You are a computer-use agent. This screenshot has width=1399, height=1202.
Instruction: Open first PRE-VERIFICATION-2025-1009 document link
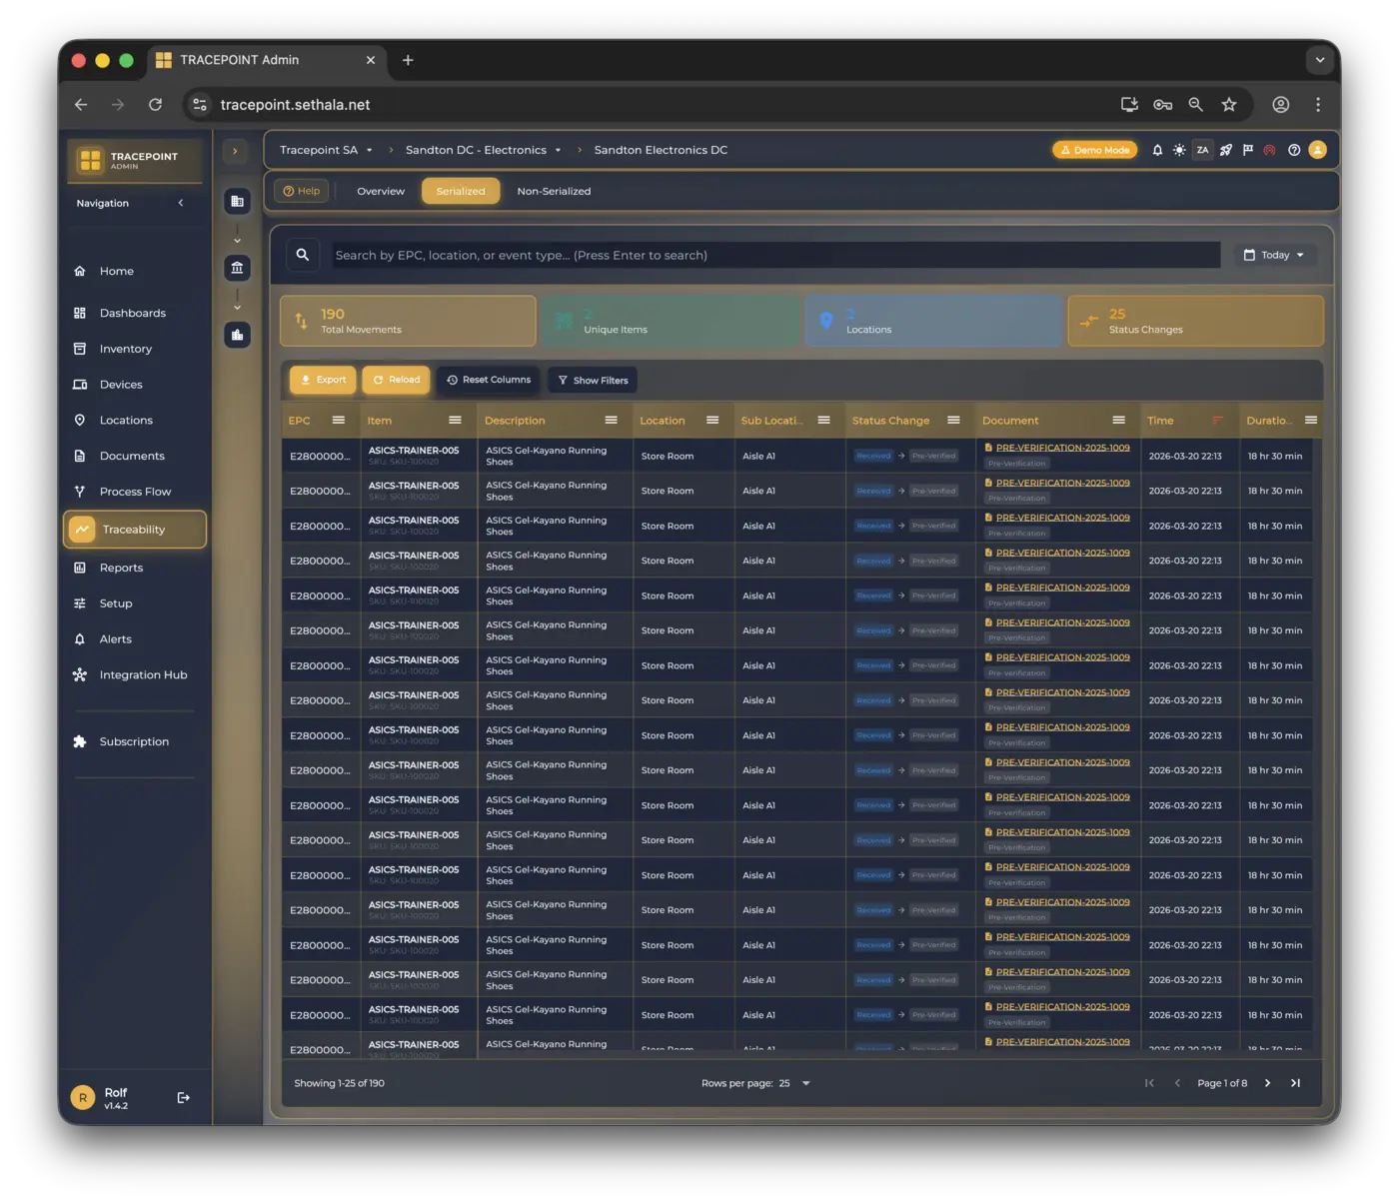coord(1062,448)
